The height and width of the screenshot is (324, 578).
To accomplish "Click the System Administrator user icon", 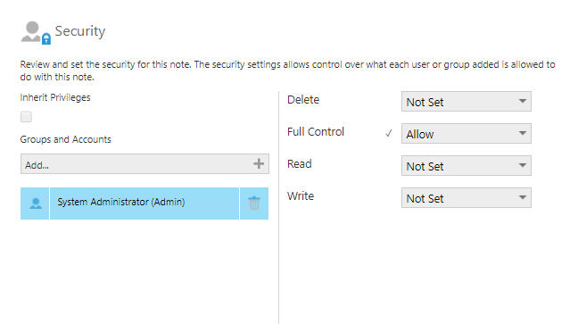I will [36, 204].
